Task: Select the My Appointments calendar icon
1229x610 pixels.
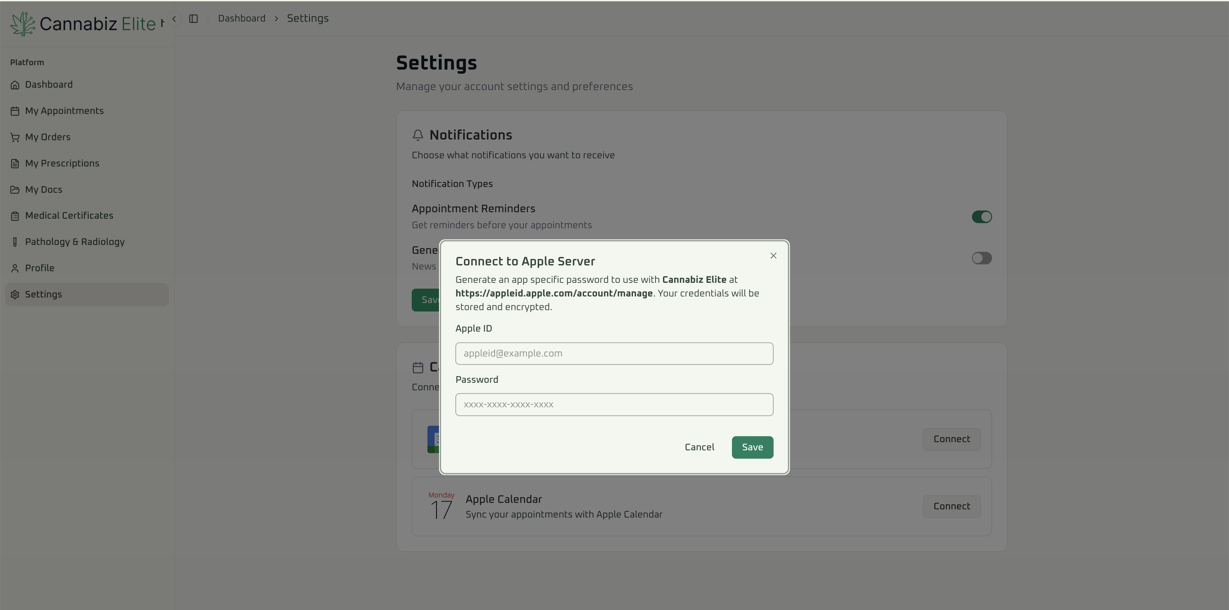Action: pyautogui.click(x=15, y=110)
